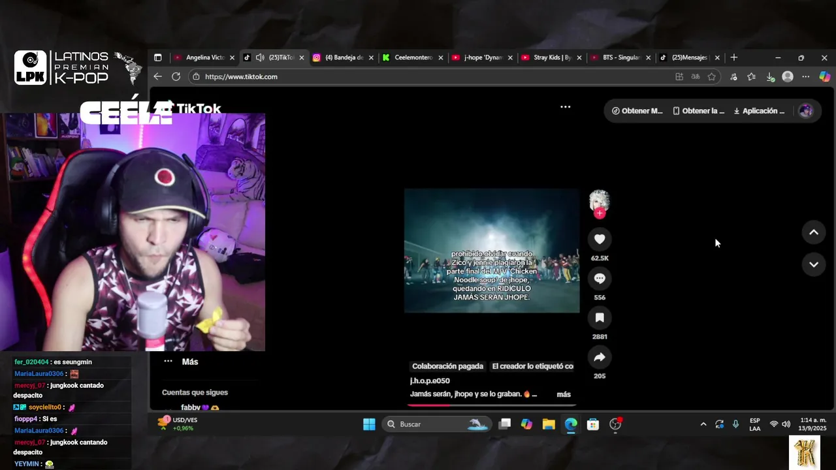Open File Explorer from taskbar
Viewport: 836px width, 470px height.
(x=549, y=424)
